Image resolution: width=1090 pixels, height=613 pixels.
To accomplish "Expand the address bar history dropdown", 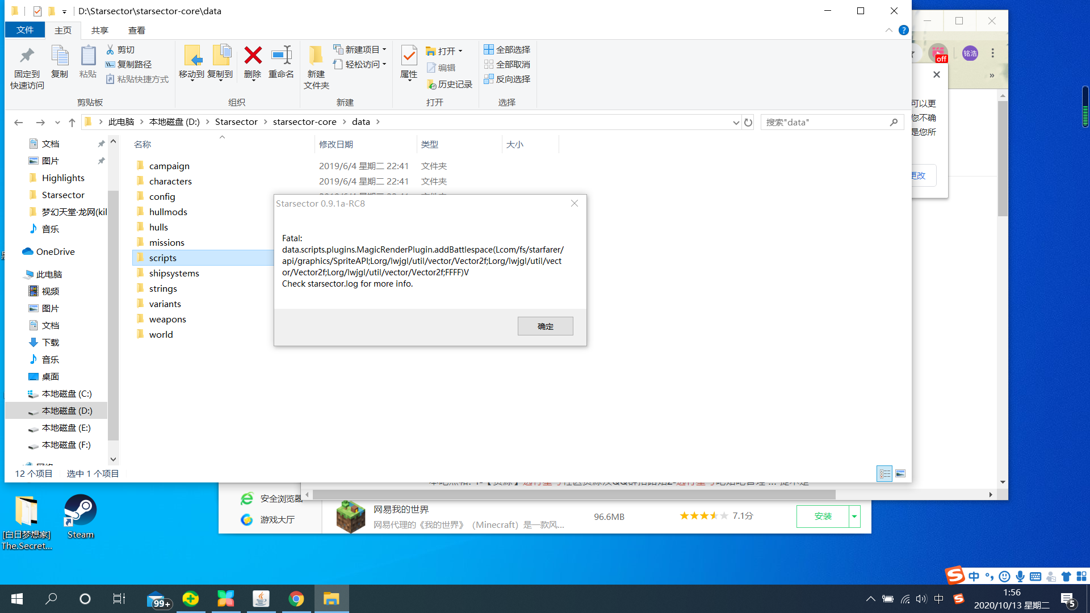I will pos(736,123).
